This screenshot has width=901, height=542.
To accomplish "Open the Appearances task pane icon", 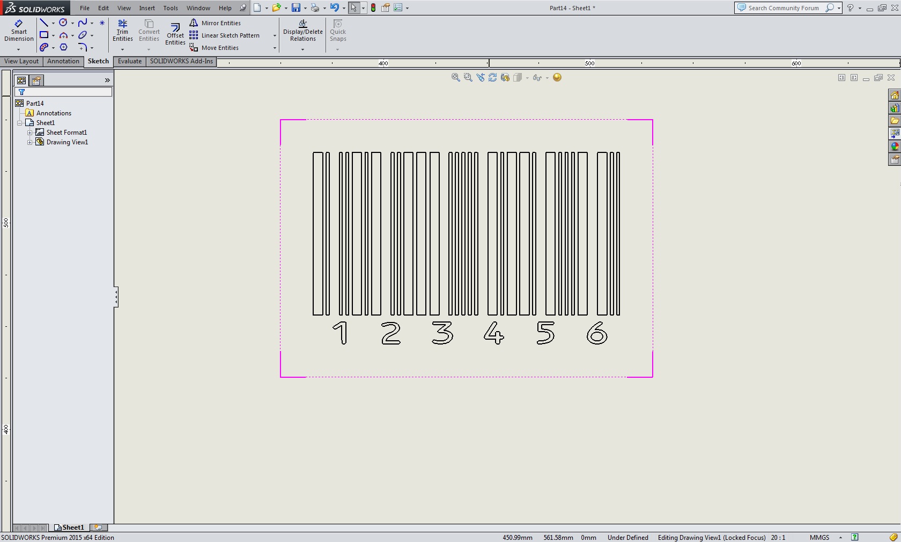I will (894, 147).
